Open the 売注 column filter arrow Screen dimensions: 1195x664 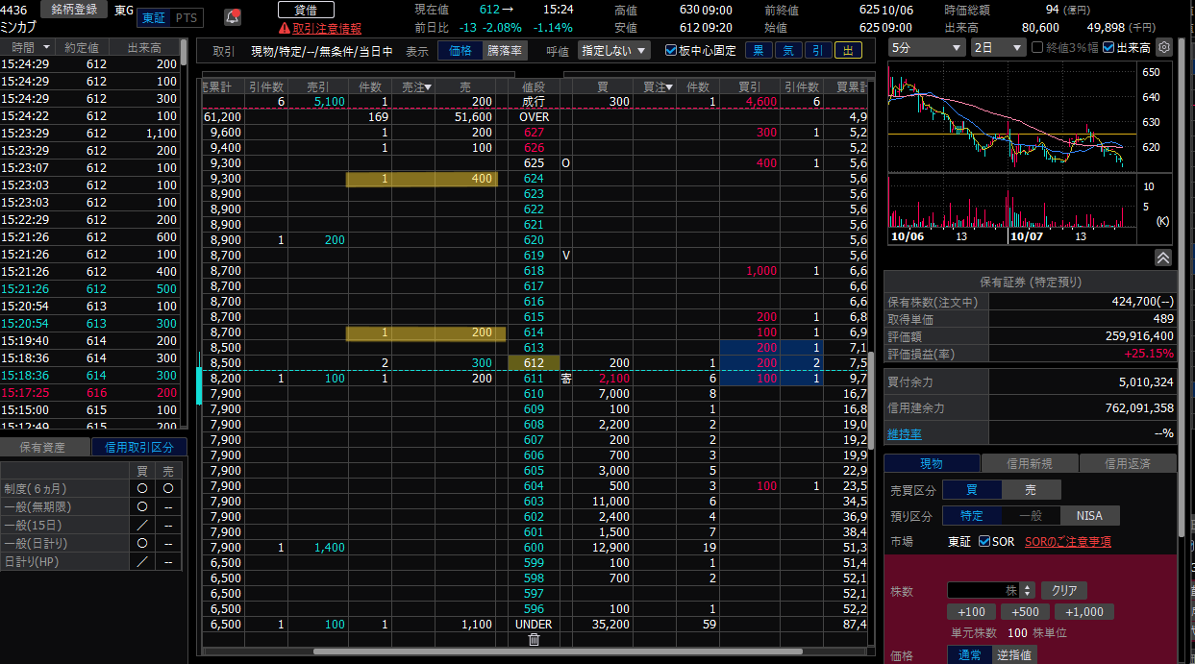(x=428, y=86)
